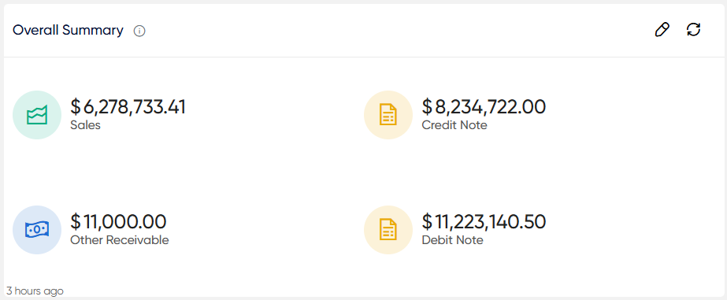Click the green Sales chart icon
This screenshot has width=727, height=300.
click(37, 115)
